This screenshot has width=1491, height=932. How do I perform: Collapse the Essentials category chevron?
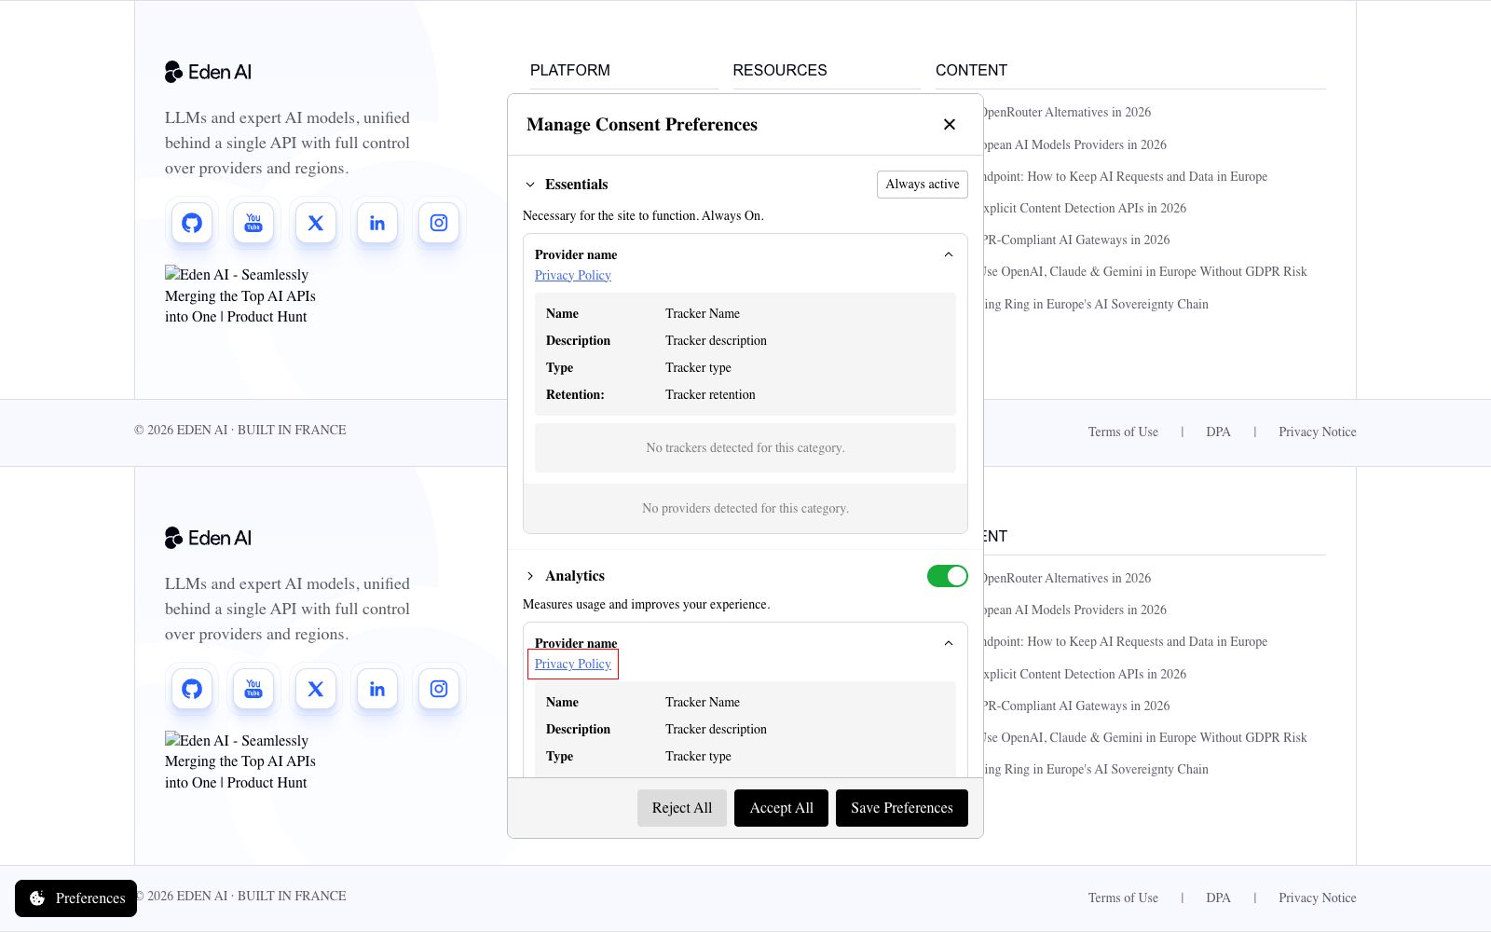point(530,185)
